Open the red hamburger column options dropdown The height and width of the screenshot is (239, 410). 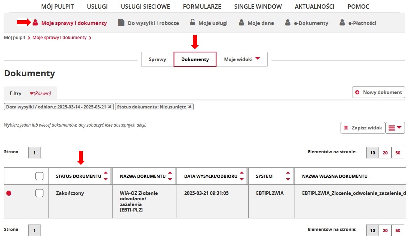pos(395,128)
